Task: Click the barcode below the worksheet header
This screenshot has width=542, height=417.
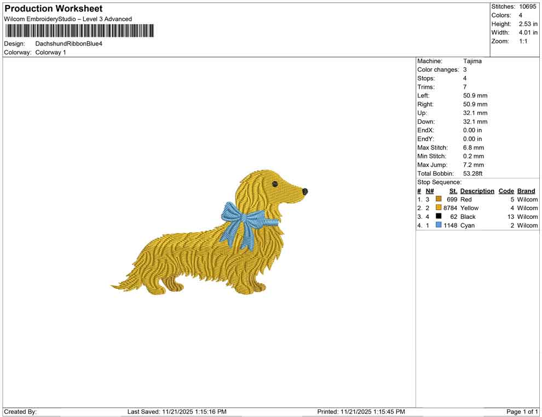Action: 79,31
